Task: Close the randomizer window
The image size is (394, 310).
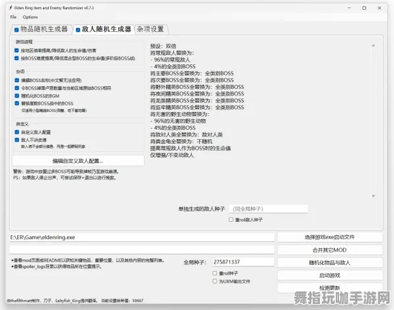Action: (x=379, y=8)
